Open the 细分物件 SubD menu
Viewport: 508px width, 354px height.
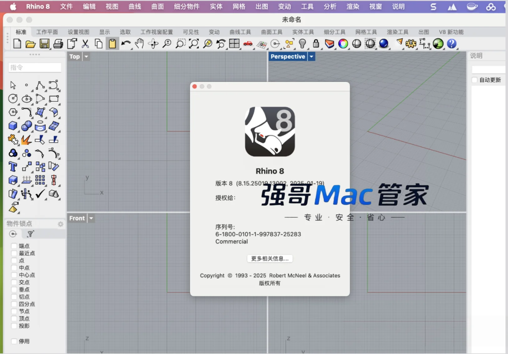[187, 7]
